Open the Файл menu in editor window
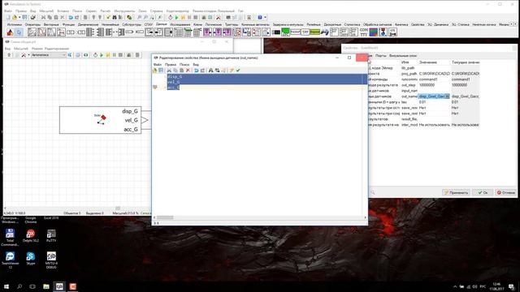This screenshot has width=520, height=292. coord(158,64)
